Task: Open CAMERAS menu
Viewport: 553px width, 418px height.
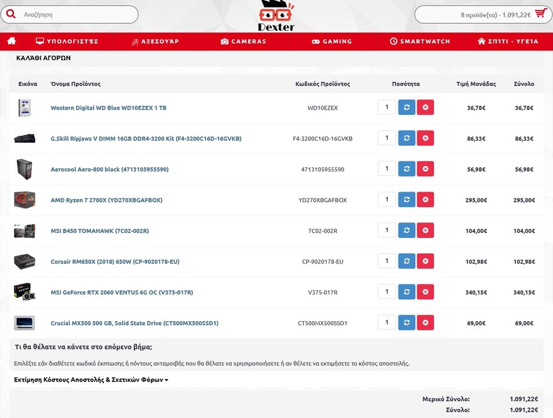Action: [x=243, y=41]
